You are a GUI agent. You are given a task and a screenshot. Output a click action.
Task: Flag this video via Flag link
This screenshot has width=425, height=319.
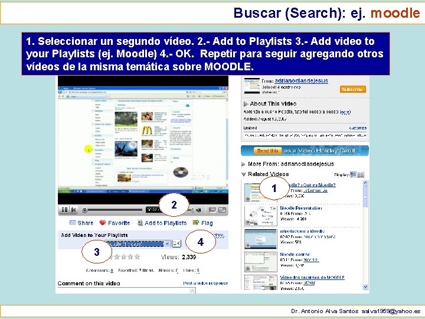207,223
